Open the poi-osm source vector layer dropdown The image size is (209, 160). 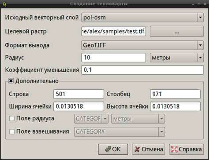142,18
